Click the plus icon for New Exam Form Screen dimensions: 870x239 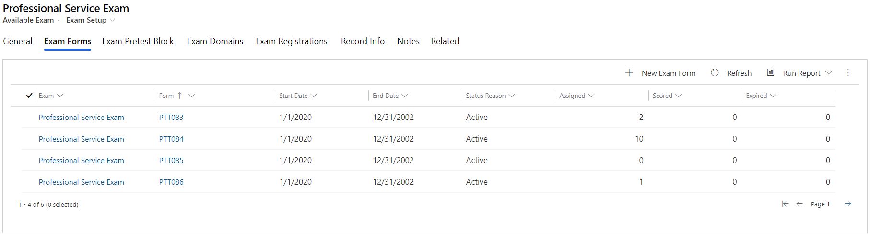coord(629,73)
